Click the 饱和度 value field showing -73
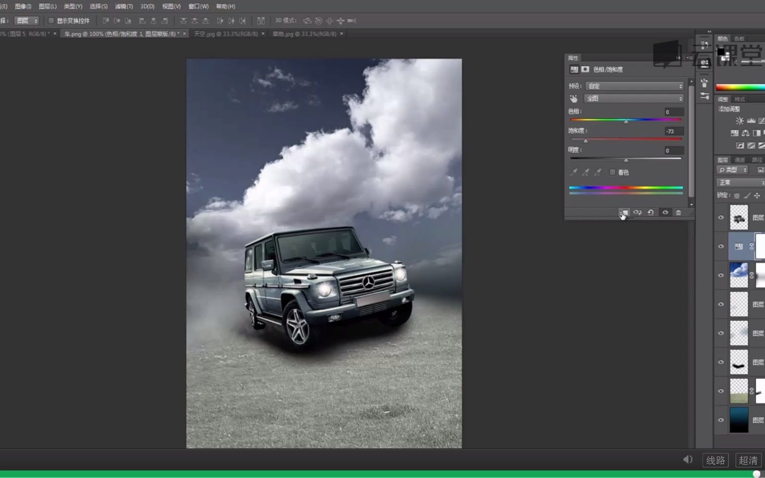Image resolution: width=765 pixels, height=478 pixels. point(674,131)
